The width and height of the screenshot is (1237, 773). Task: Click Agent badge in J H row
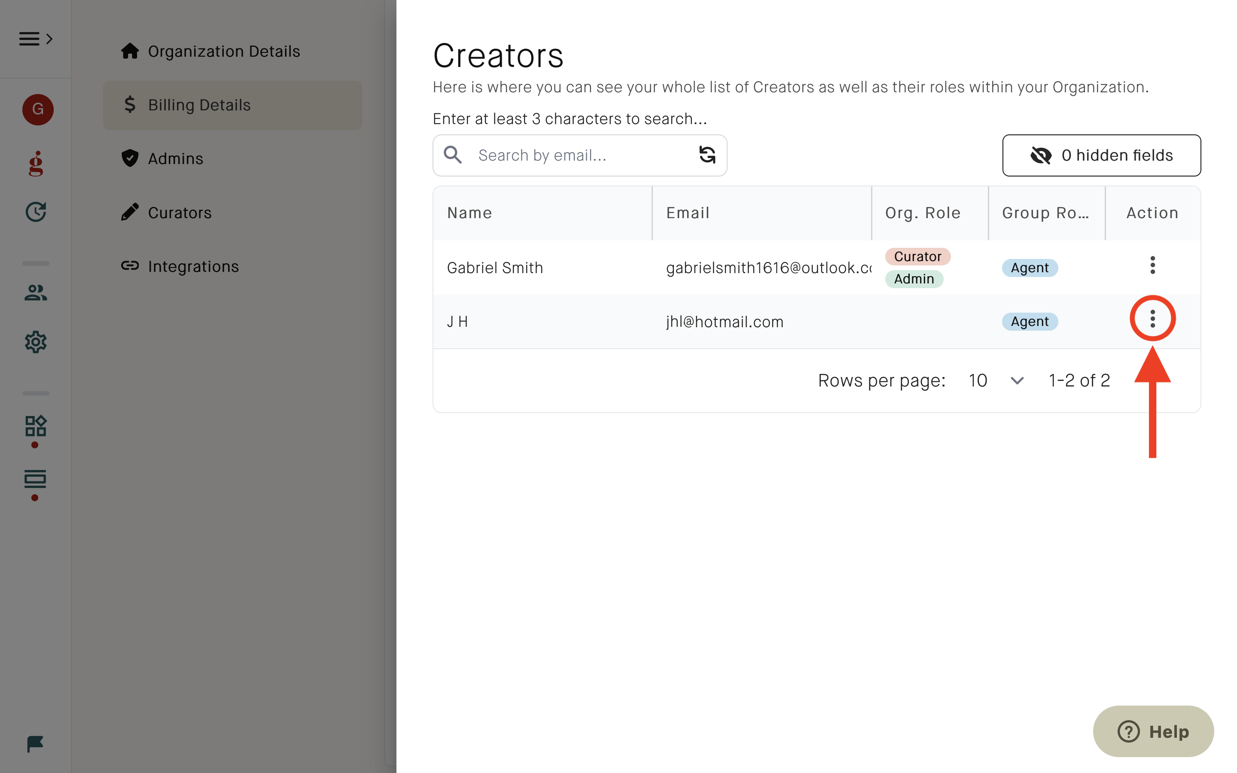click(x=1030, y=322)
